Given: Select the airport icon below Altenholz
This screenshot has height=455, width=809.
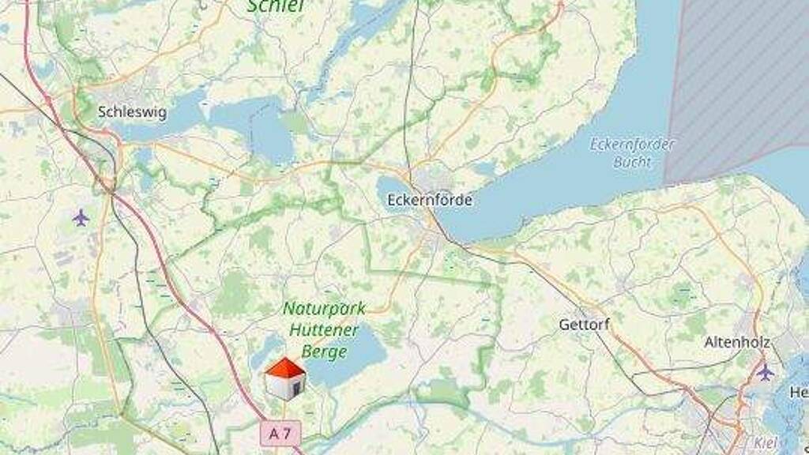Looking at the screenshot, I should click(765, 371).
